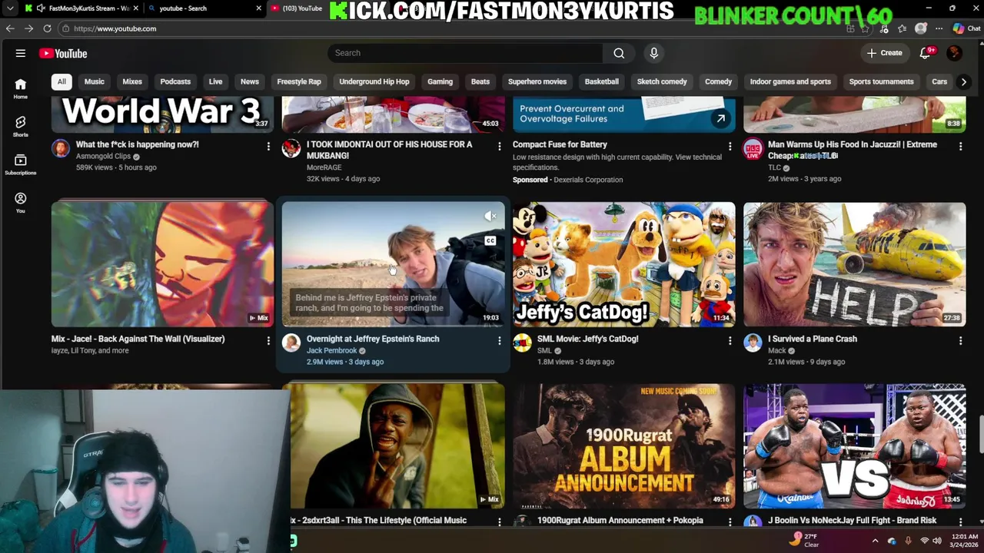Click the Mack channel avatar
This screenshot has height=553, width=984.
point(753,343)
